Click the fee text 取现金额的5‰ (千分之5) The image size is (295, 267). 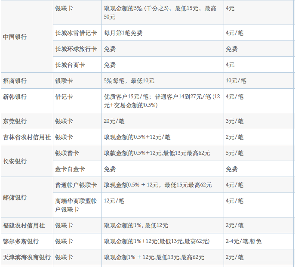point(136,9)
